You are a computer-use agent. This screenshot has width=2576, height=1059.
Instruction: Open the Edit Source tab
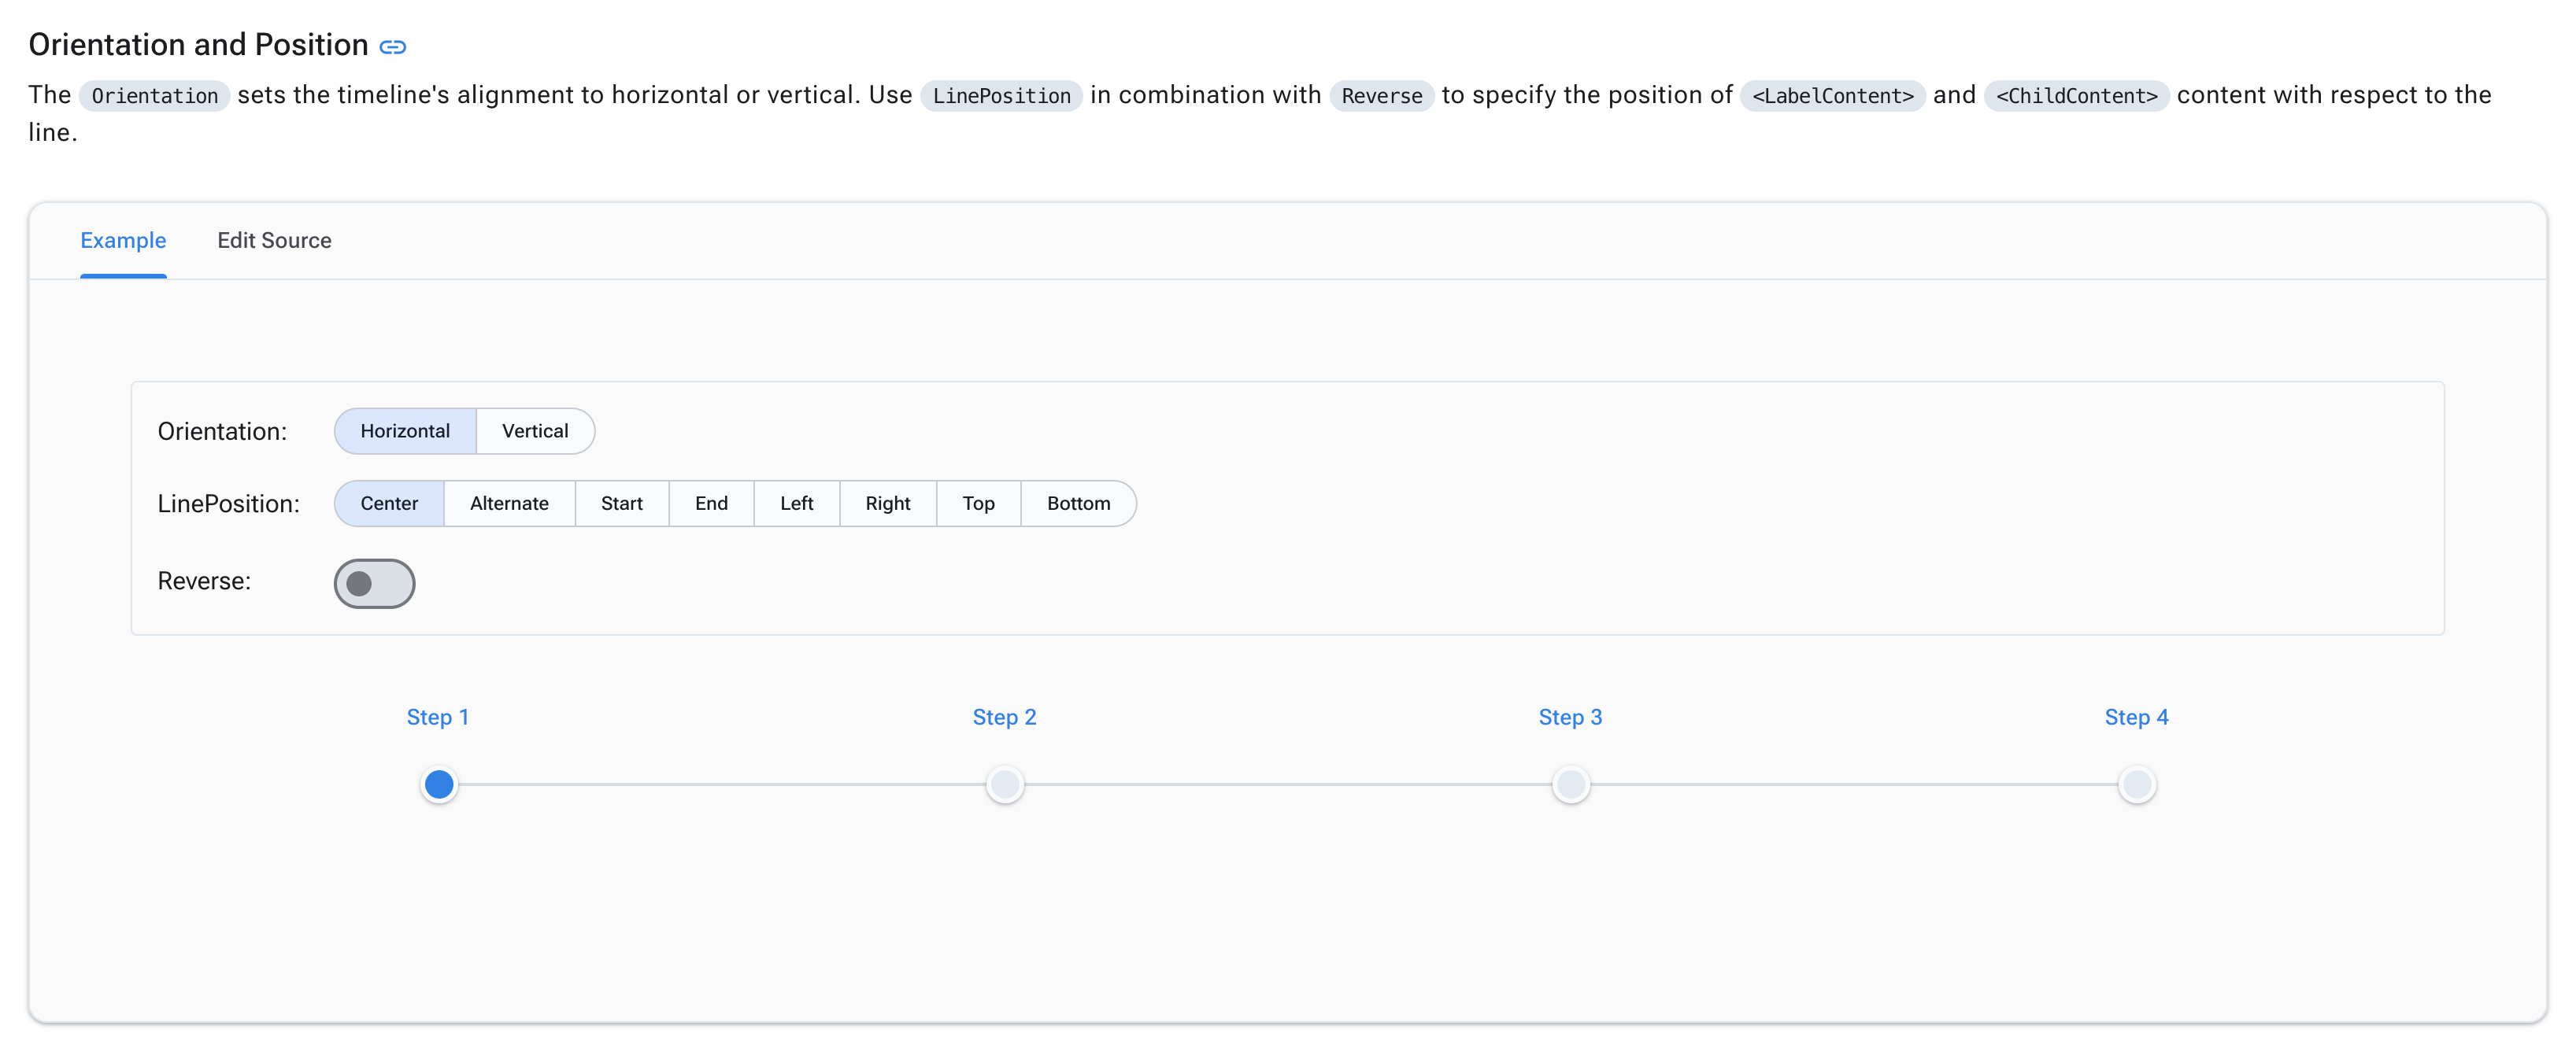click(x=274, y=241)
